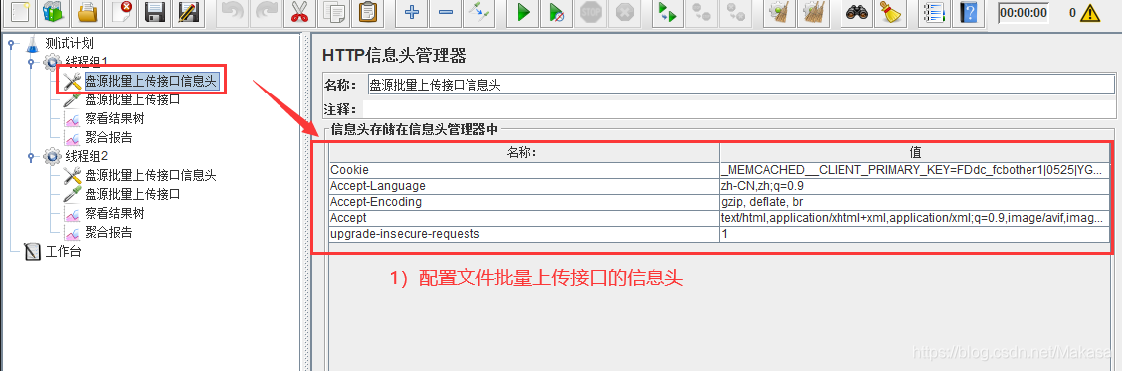Reset search with yellow broom icon
The height and width of the screenshot is (371, 1122).
click(891, 12)
